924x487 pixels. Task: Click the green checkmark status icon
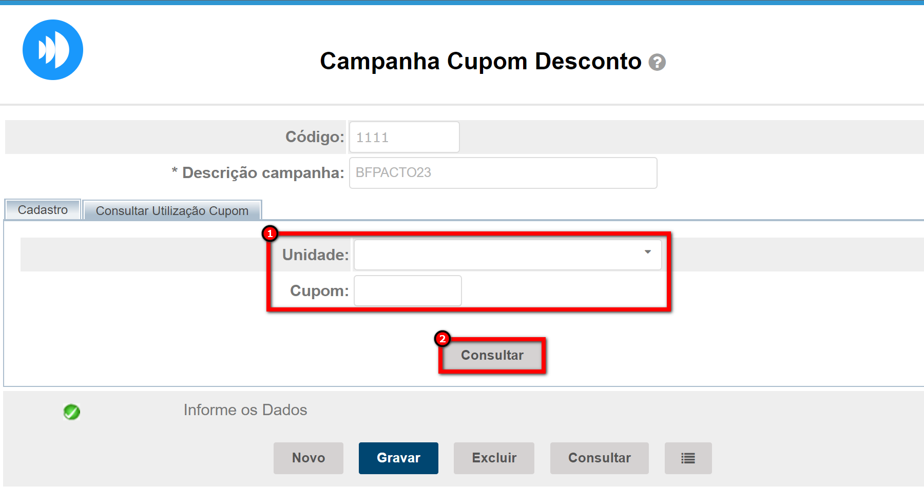[x=72, y=412]
